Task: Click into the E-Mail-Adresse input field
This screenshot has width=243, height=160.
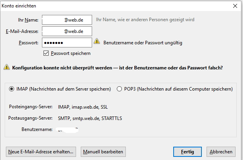Action: click(67, 31)
